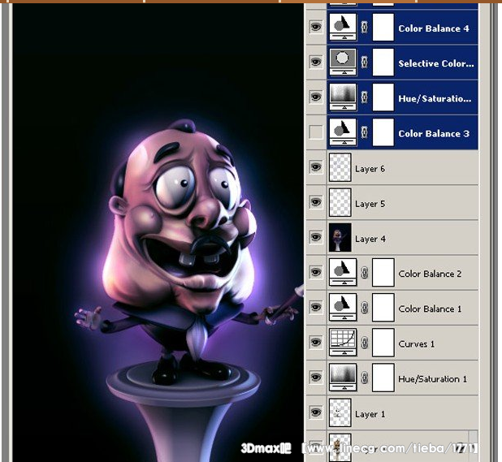502x462 pixels.
Task: Click Color Balance 3 adjustment icon
Action: (x=343, y=132)
